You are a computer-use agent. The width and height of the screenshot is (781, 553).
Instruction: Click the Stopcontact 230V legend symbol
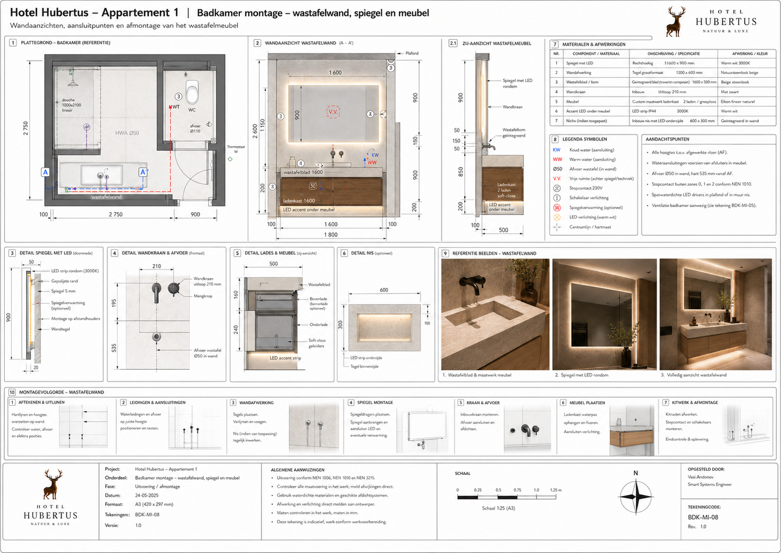coord(557,188)
